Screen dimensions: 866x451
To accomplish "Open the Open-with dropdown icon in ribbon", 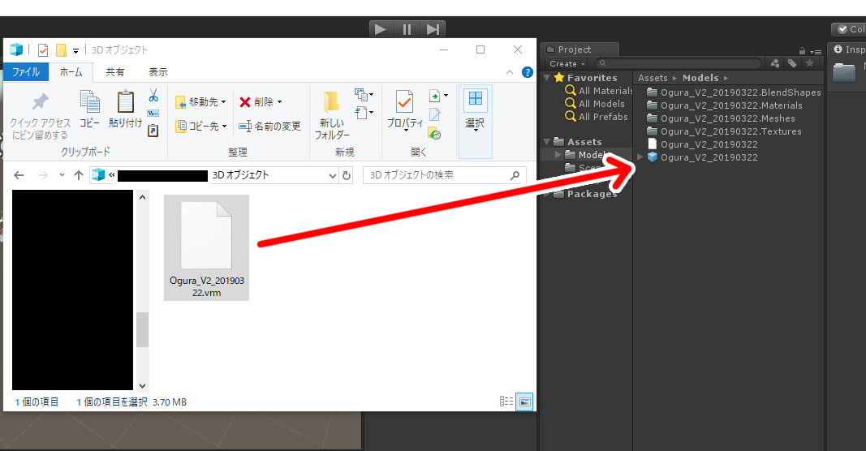I will [438, 96].
